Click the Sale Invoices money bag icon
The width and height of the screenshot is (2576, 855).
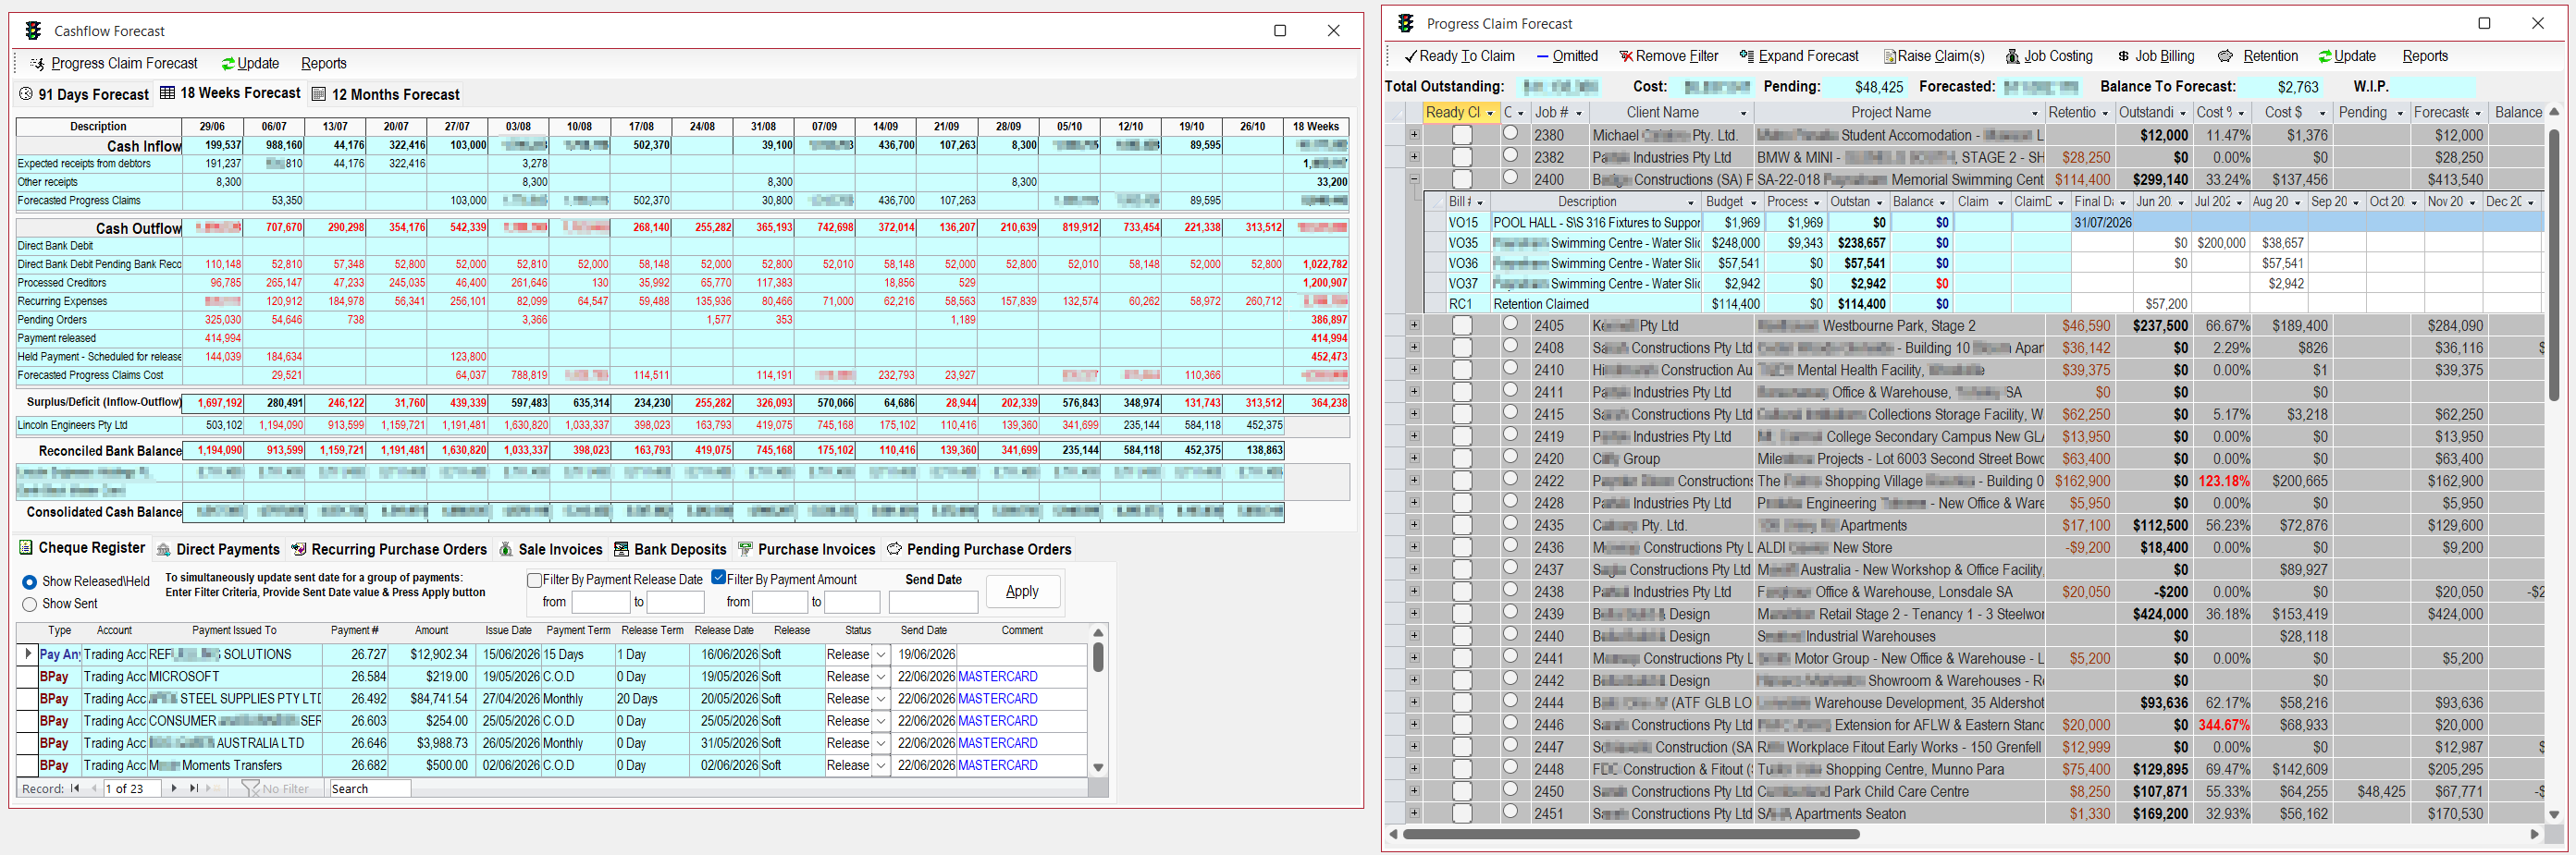pos(506,549)
